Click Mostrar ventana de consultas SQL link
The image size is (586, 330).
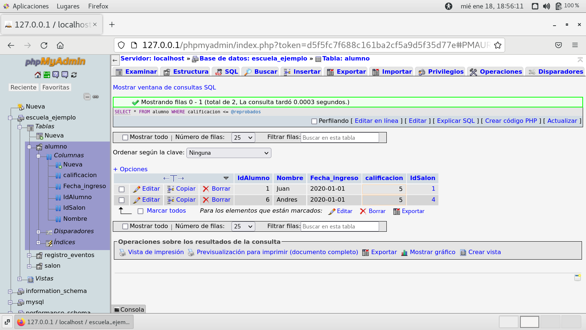(x=164, y=87)
